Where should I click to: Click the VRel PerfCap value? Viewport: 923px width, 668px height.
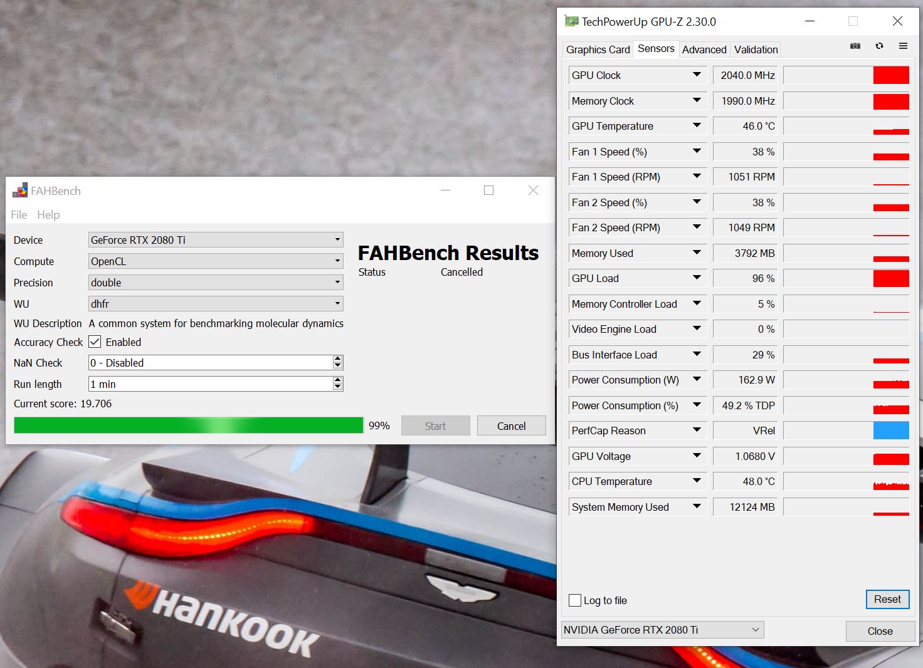pyautogui.click(x=746, y=431)
